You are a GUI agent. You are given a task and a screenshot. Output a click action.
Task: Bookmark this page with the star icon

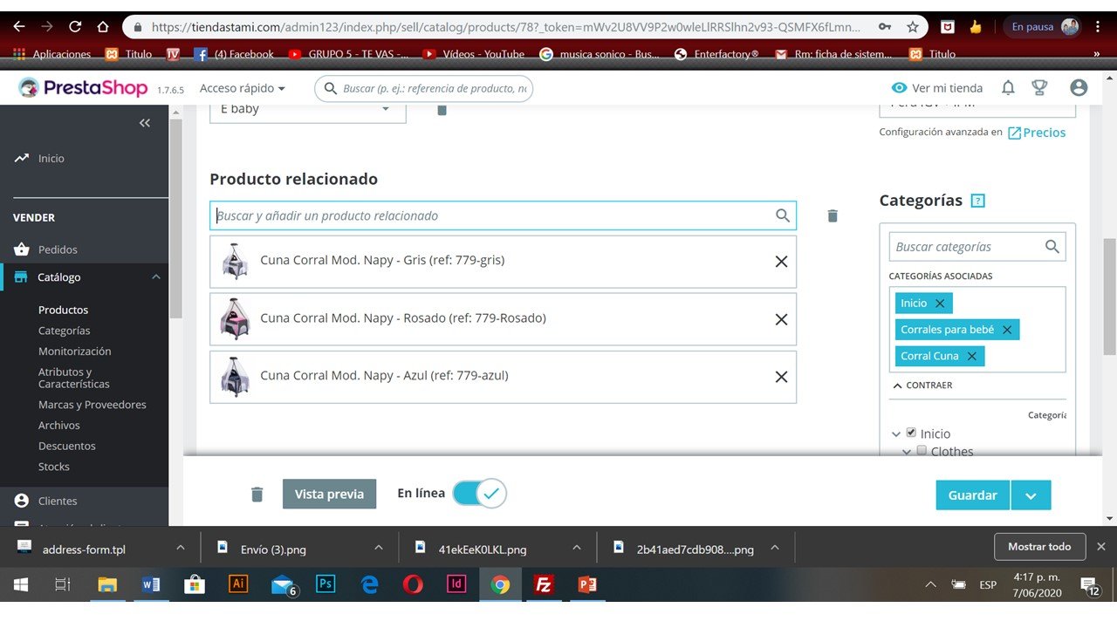click(x=913, y=27)
